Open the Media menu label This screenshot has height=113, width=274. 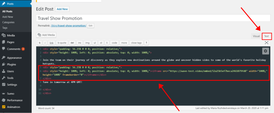coord(11,35)
